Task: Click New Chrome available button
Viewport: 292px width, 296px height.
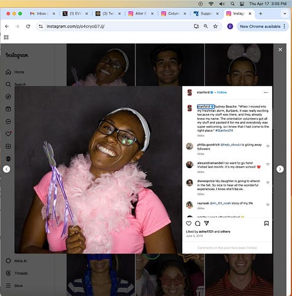Action: coord(260,26)
